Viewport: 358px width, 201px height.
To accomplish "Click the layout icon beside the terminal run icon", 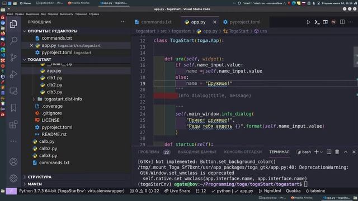I will click(x=325, y=22).
